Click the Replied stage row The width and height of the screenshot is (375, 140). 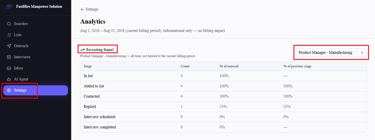(x=223, y=107)
